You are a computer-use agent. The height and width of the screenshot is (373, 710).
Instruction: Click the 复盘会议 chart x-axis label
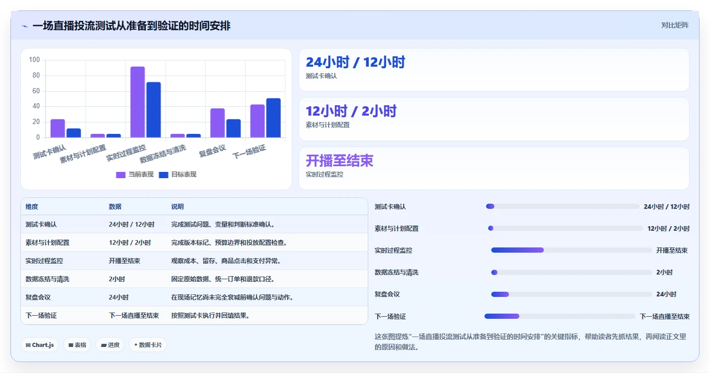click(213, 151)
